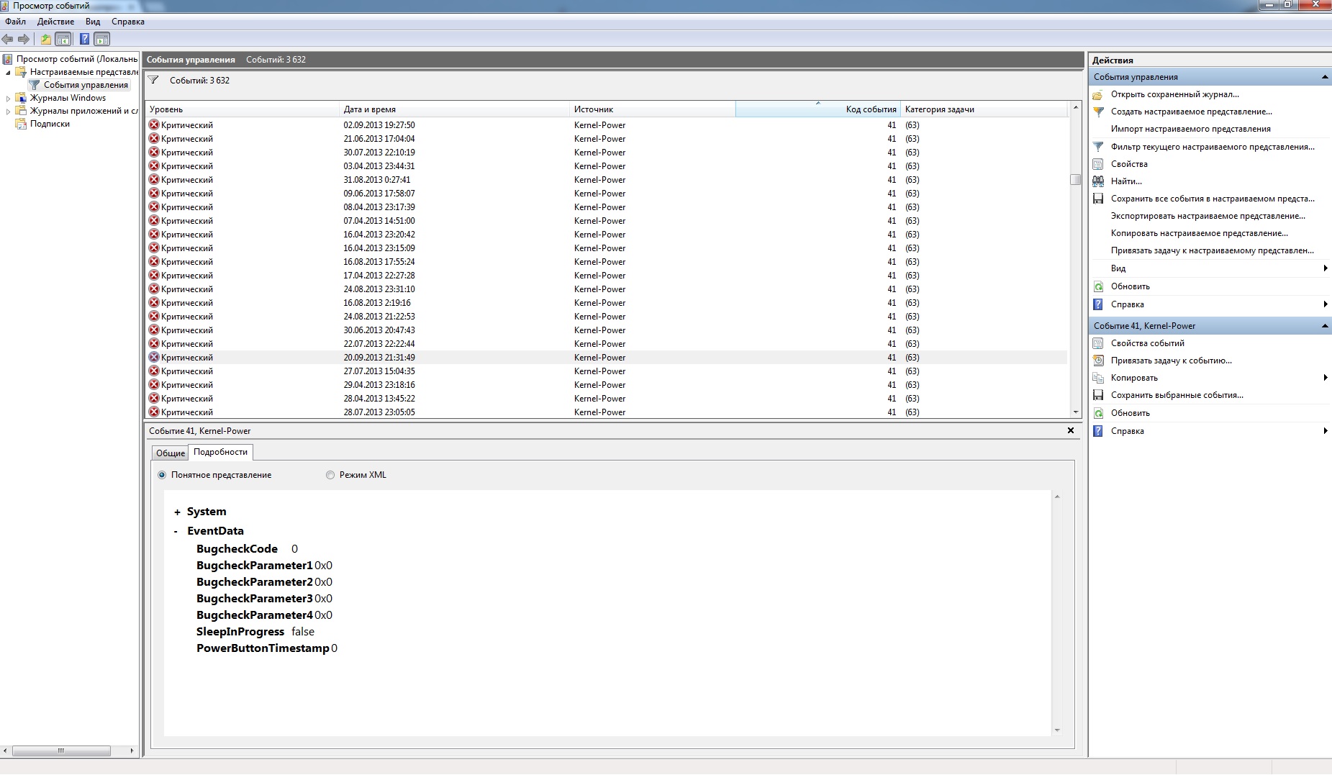Screen dimensions: 1332x775
Task: Click the blue Help toolbar icon
Action: point(84,39)
